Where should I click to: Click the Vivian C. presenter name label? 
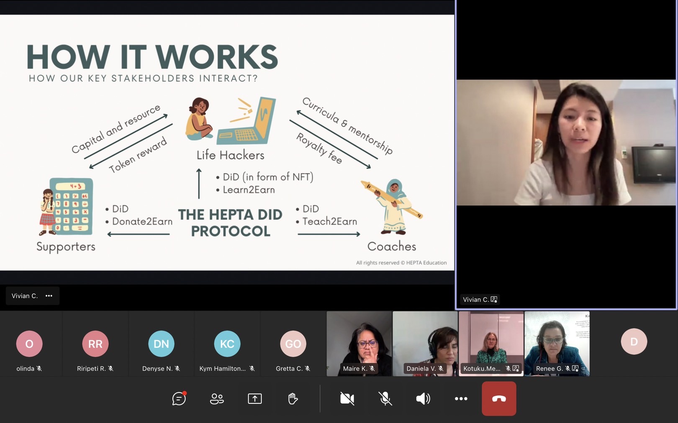point(25,296)
